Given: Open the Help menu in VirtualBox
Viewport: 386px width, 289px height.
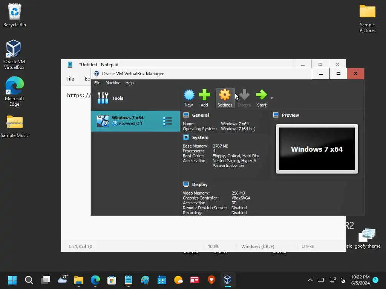Looking at the screenshot, I should 130,83.
